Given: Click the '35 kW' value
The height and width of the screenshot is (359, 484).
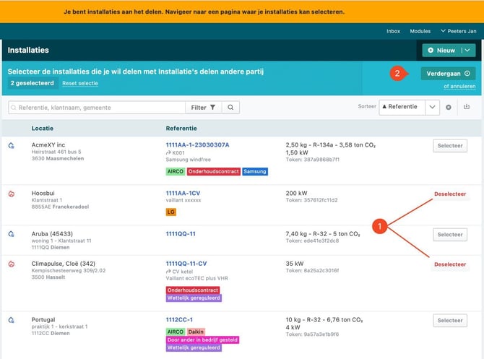Looking at the screenshot, I should 295,264.
